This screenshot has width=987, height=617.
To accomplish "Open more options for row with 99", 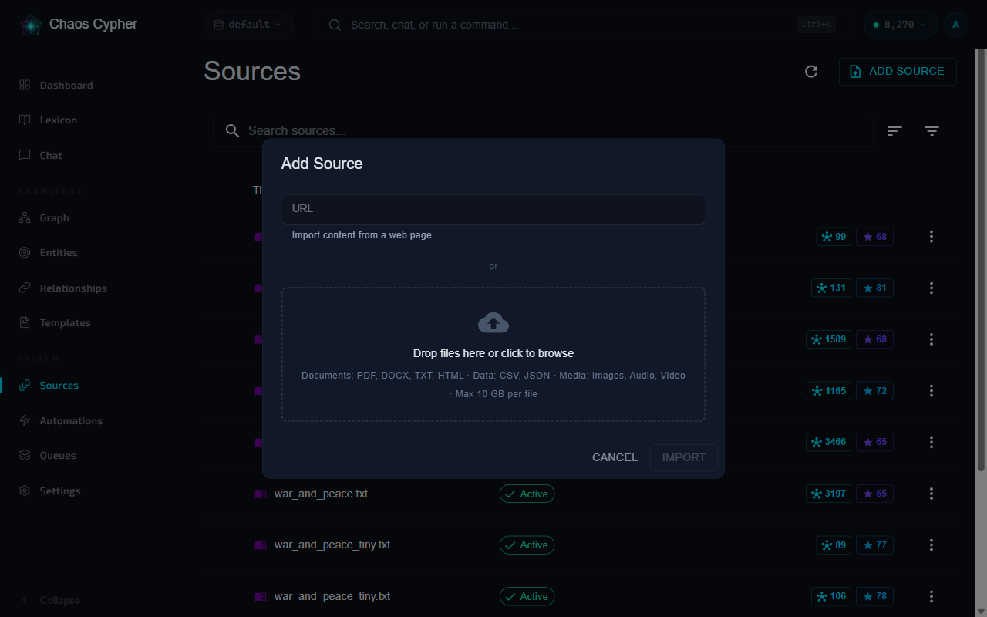I will coord(931,237).
